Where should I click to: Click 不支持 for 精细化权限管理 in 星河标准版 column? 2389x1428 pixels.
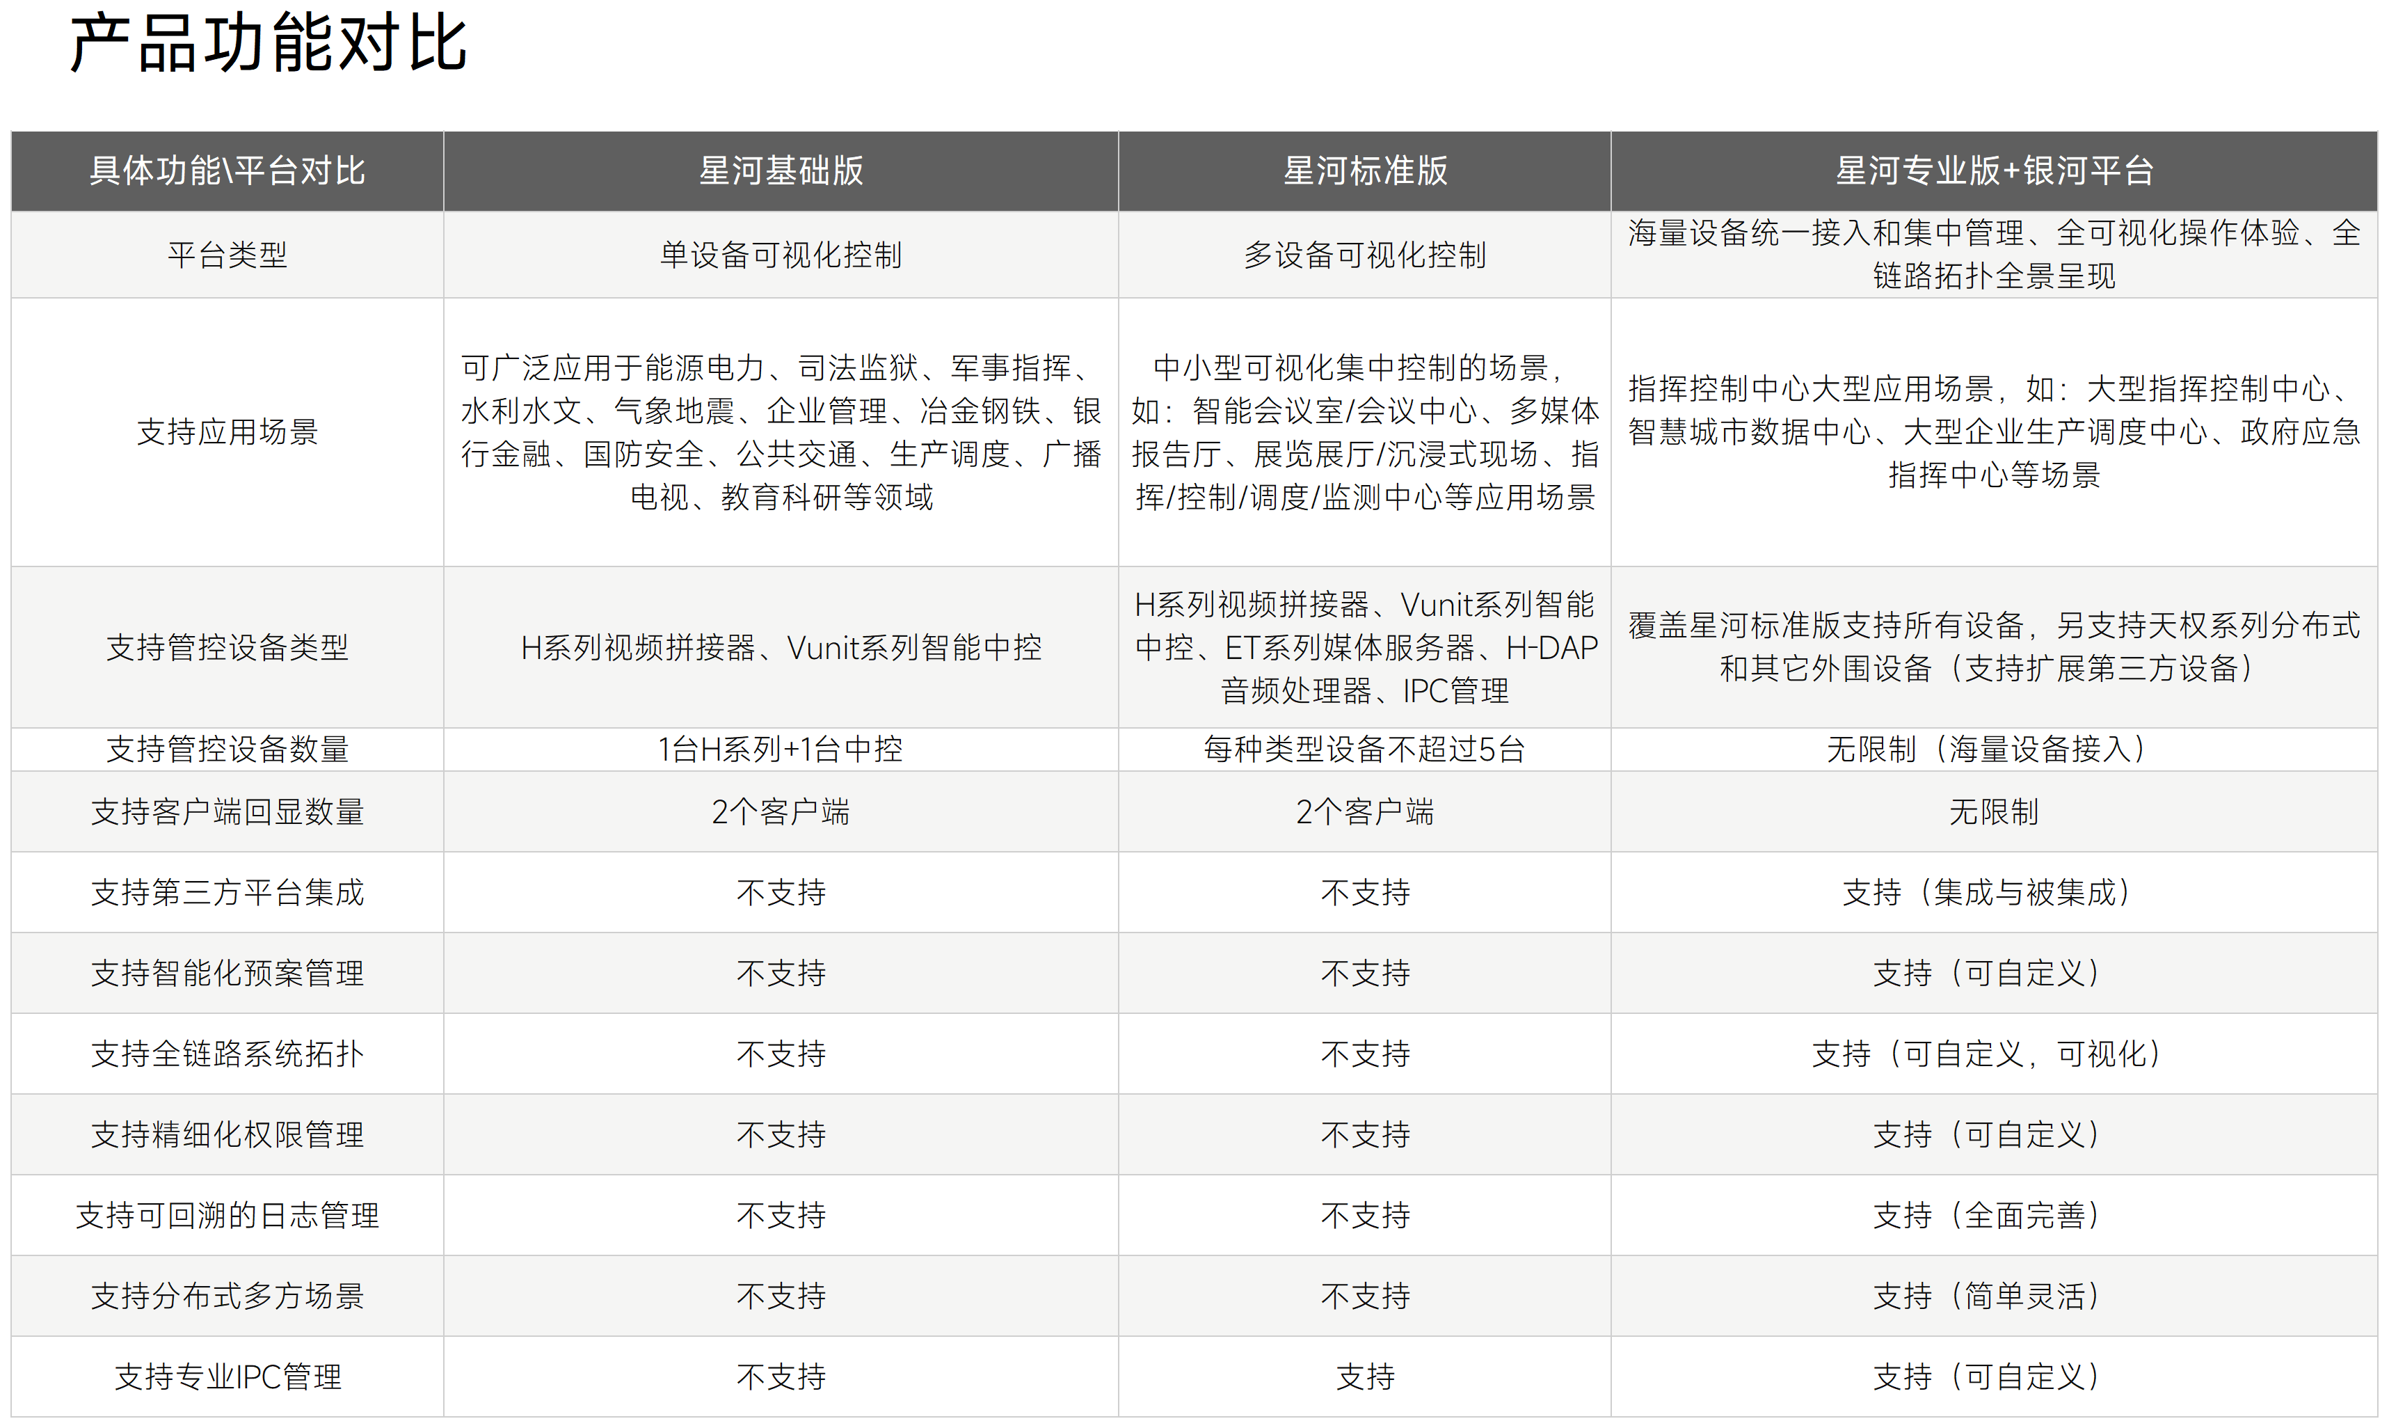pos(1365,1136)
